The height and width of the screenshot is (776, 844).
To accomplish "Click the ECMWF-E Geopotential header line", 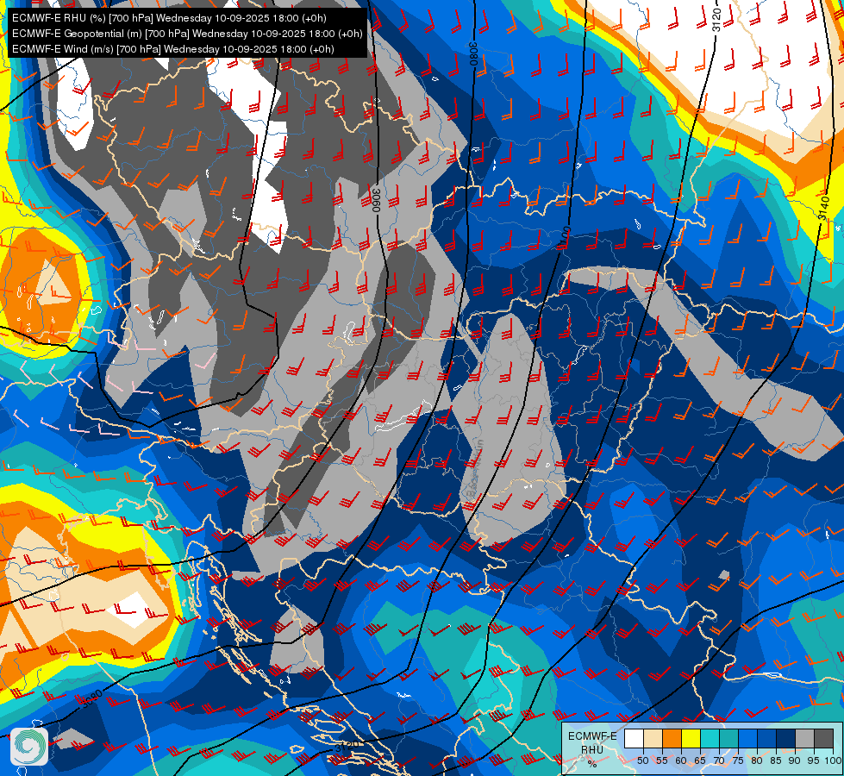I will point(187,34).
